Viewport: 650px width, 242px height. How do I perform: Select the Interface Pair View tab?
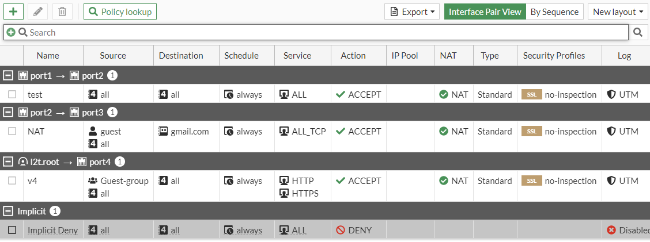click(x=485, y=11)
